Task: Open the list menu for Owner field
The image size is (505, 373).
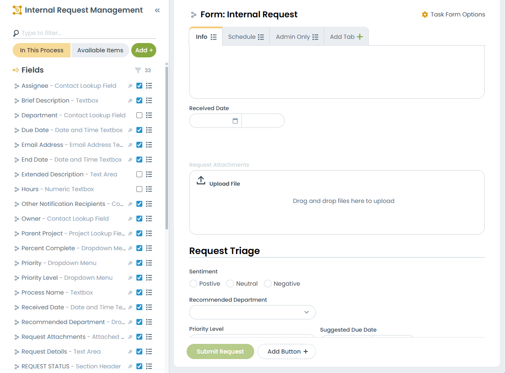Action: (149, 219)
